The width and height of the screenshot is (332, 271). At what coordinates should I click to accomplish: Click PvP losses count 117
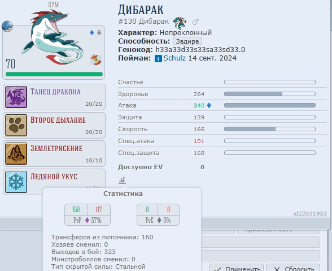point(99,209)
